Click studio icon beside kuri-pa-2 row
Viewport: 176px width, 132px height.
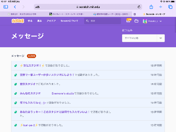click(16, 125)
